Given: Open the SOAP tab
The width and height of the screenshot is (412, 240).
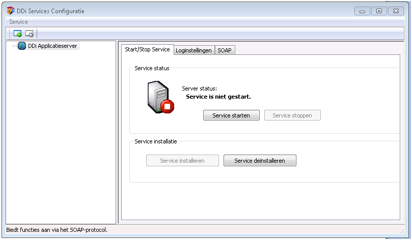Looking at the screenshot, I should click(x=225, y=50).
